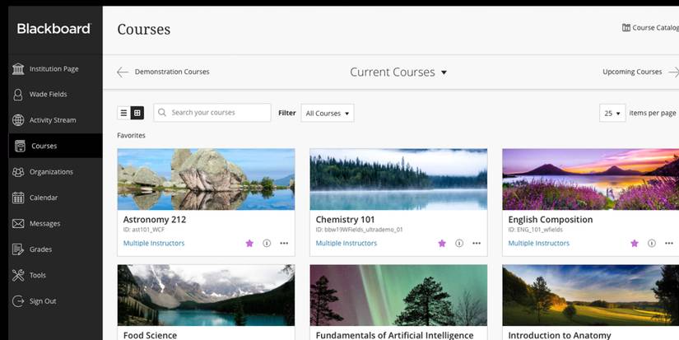
Task: Click the Courses sidebar icon
Action: tap(20, 146)
